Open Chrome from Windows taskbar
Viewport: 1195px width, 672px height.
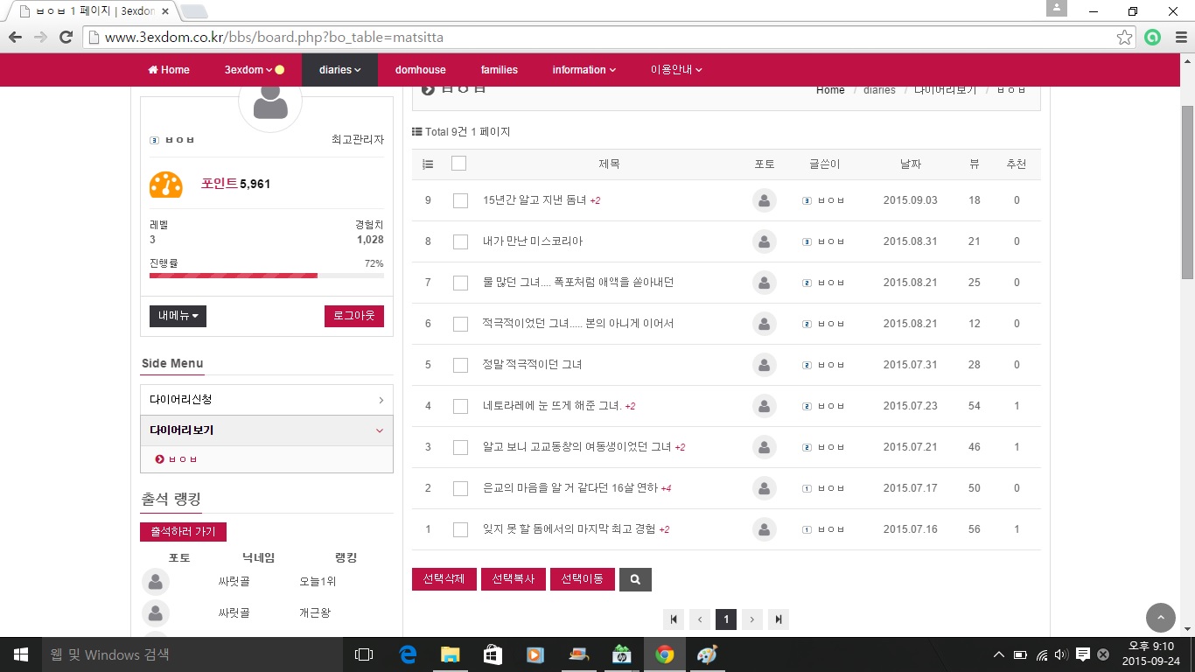coord(665,654)
